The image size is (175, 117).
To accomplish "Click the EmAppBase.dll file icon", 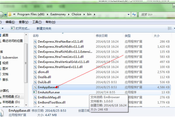I will click(x=35, y=87).
